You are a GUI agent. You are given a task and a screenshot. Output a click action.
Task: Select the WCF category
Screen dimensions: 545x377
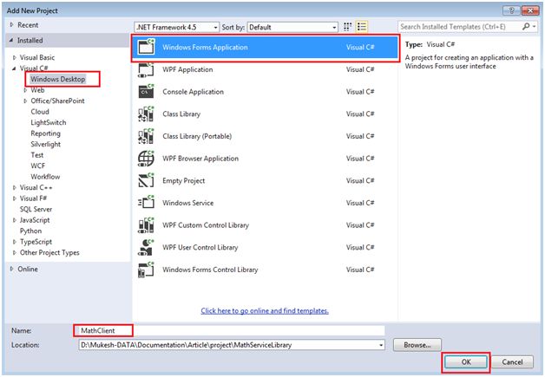(x=38, y=166)
